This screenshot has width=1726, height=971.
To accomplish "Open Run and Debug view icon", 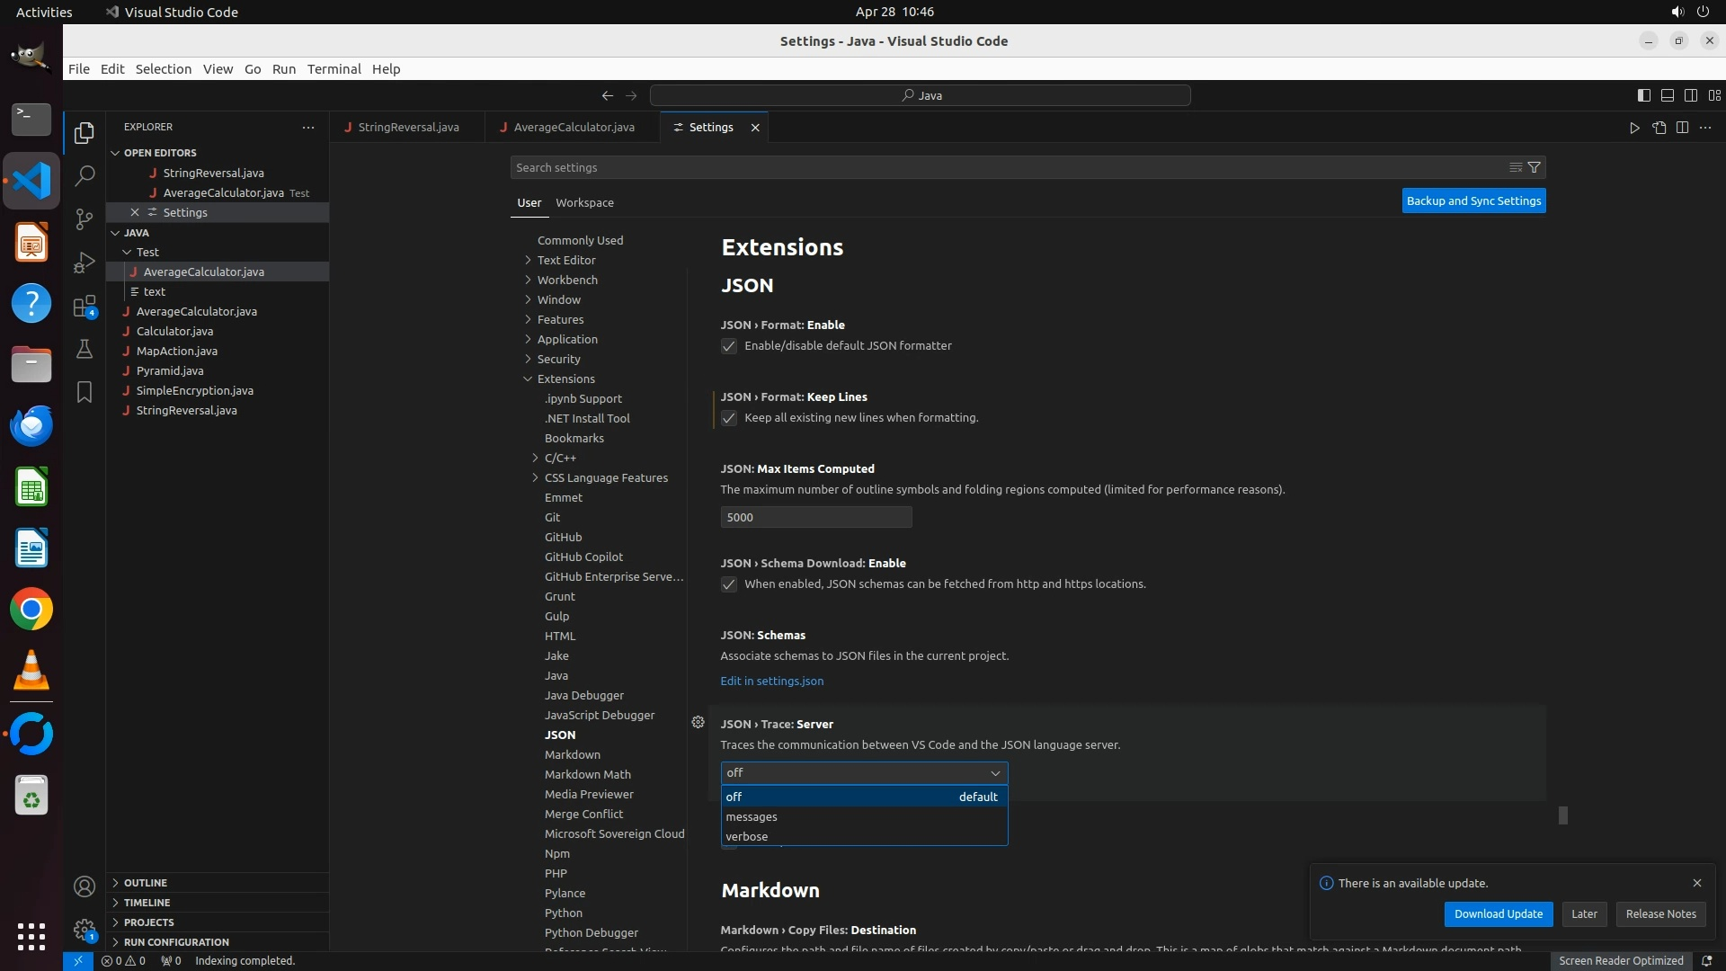I will tap(85, 262).
